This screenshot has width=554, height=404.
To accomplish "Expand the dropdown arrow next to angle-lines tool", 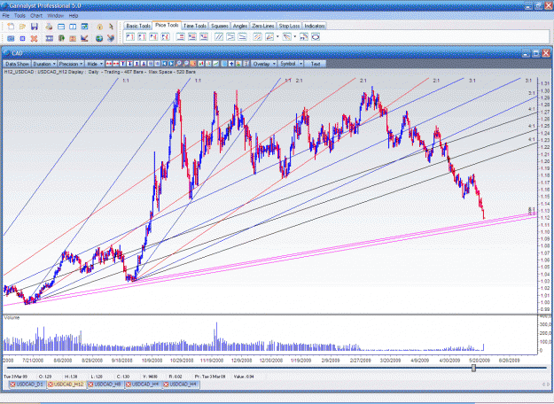I will 295,36.
